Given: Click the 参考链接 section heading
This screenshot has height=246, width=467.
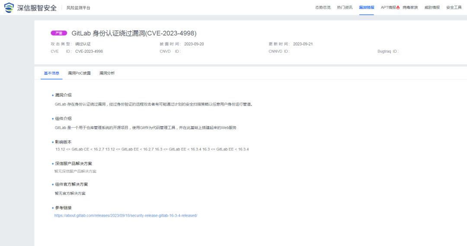Looking at the screenshot, I should [63, 208].
